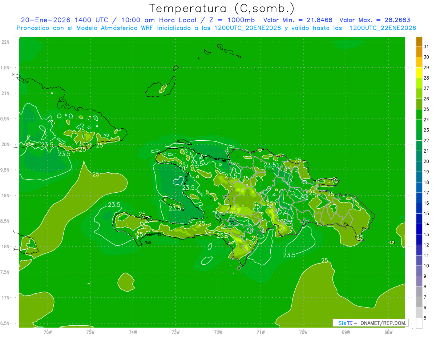Screen dimensions: 436x337
Task: Click the white swatch below 5
Action: pos(419,323)
